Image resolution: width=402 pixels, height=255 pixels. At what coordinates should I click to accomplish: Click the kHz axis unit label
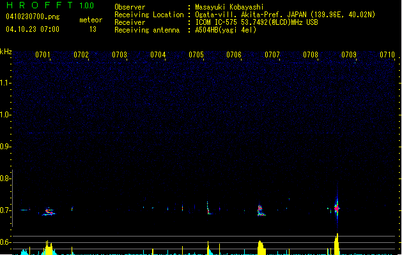click(6, 52)
